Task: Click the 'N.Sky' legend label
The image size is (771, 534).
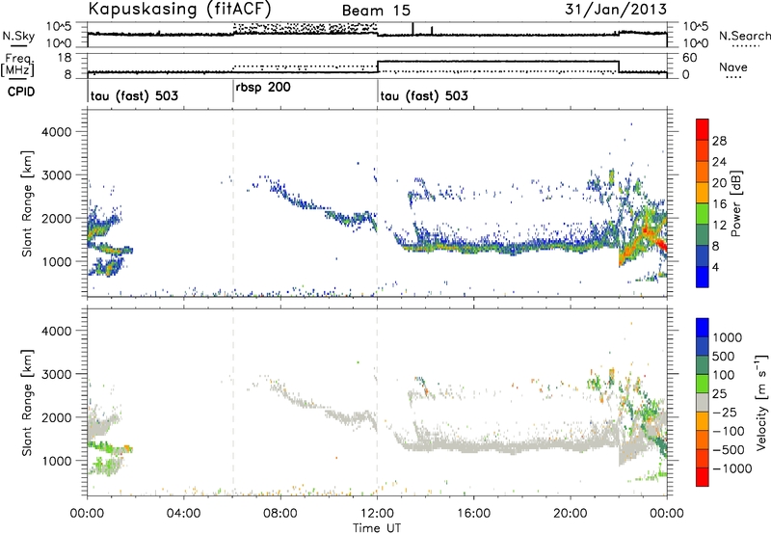Action: (x=18, y=37)
